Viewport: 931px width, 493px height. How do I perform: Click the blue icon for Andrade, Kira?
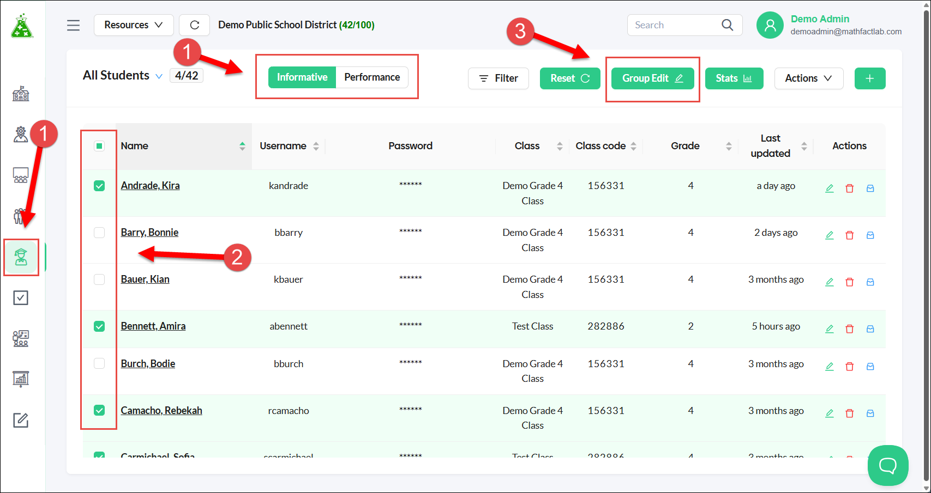(870, 188)
